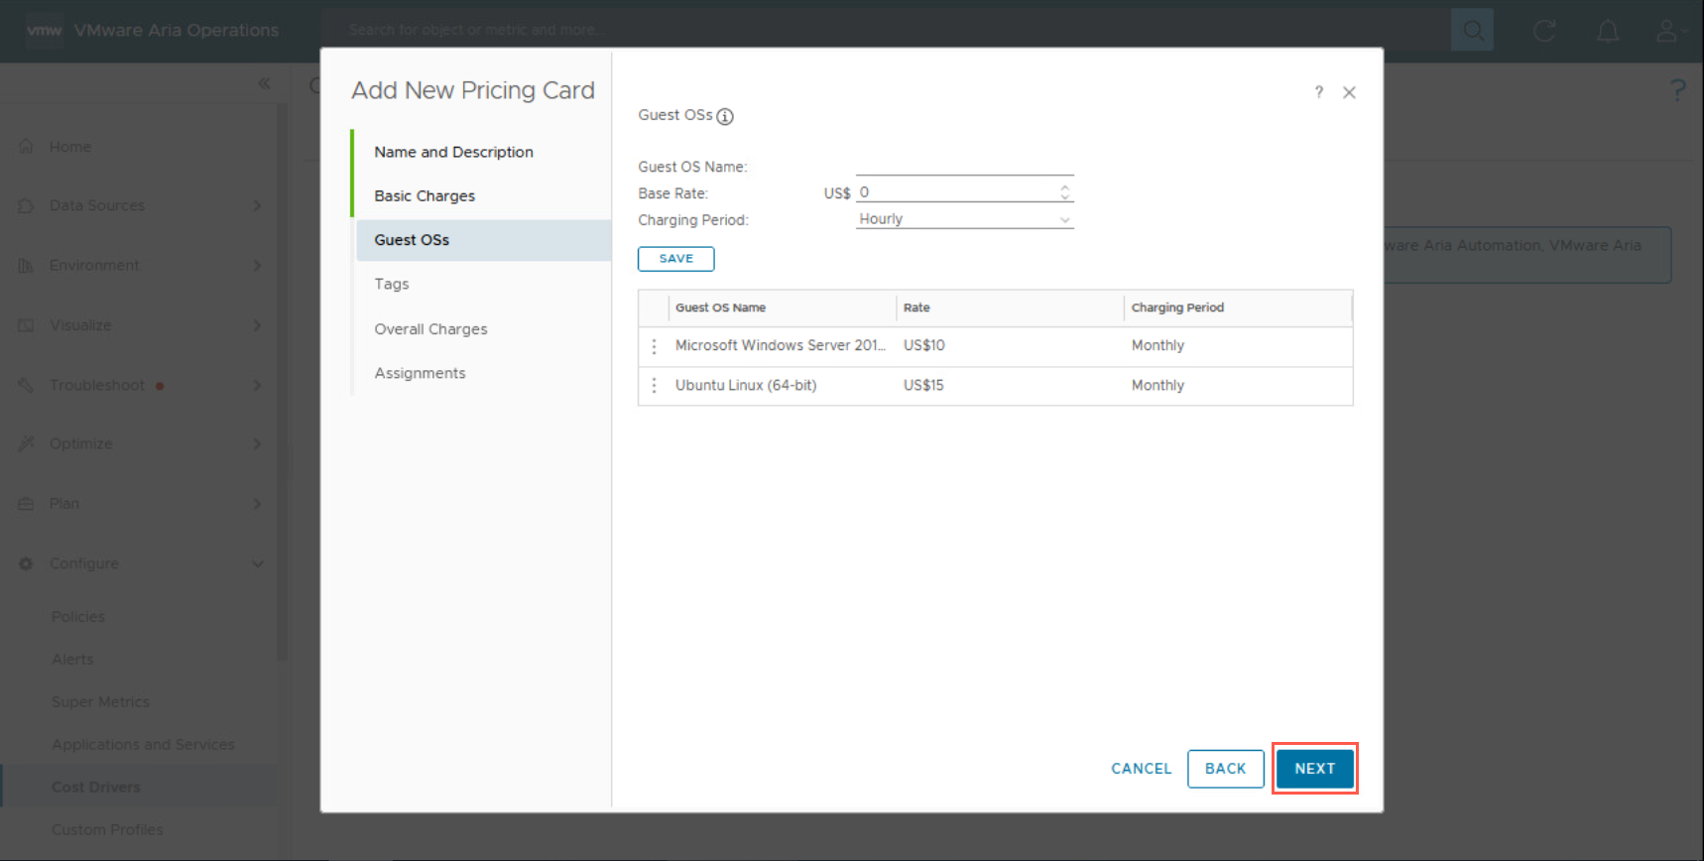
Task: Click the Guest OS Name input field
Action: click(x=964, y=166)
